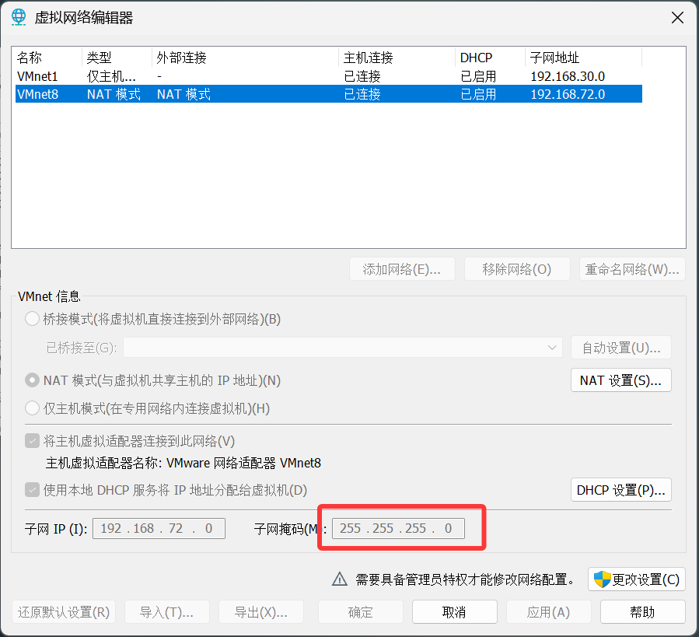Toggle 使用本地 DHCP 服务 checkbox
This screenshot has width=699, height=637.
pos(32,490)
